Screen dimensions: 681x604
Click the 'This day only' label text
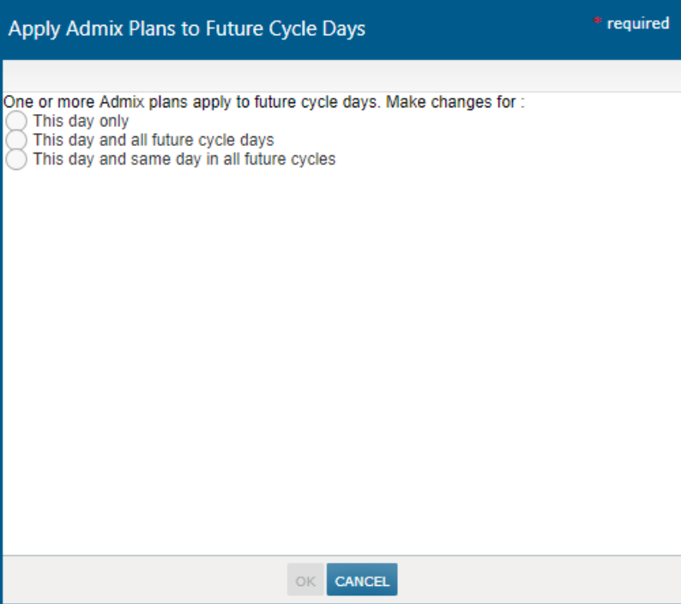point(81,121)
